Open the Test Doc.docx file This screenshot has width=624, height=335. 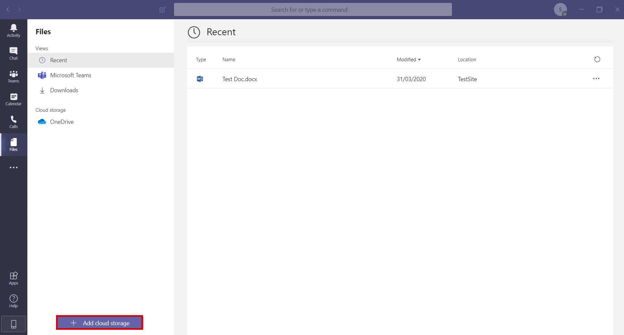[x=239, y=79]
